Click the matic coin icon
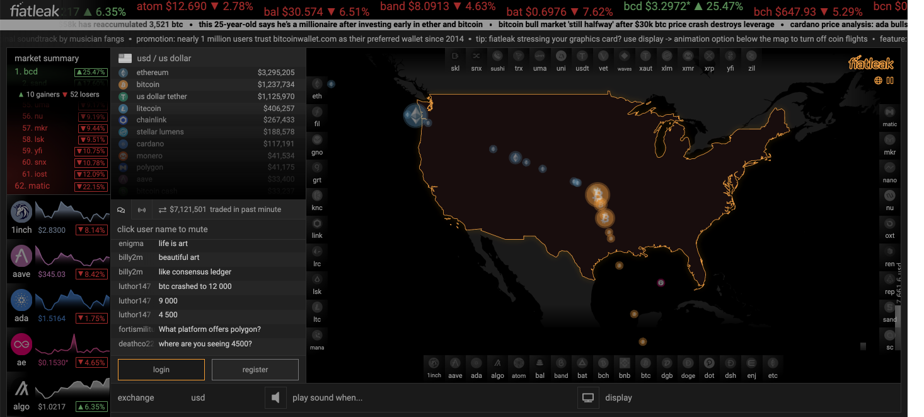This screenshot has height=417, width=924. (x=889, y=112)
